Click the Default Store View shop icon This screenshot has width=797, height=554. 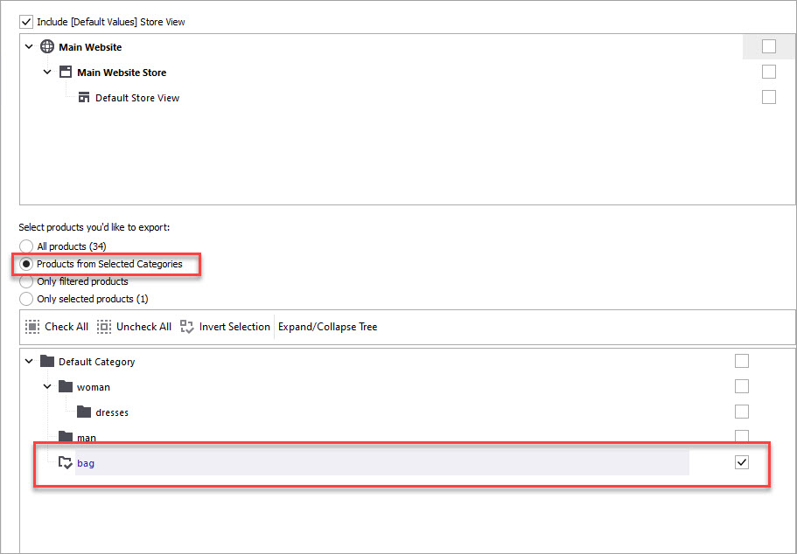click(x=84, y=97)
